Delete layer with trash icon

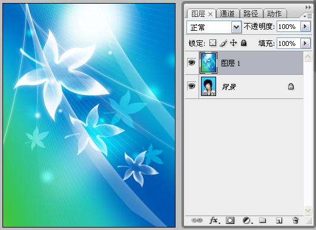tap(295, 220)
